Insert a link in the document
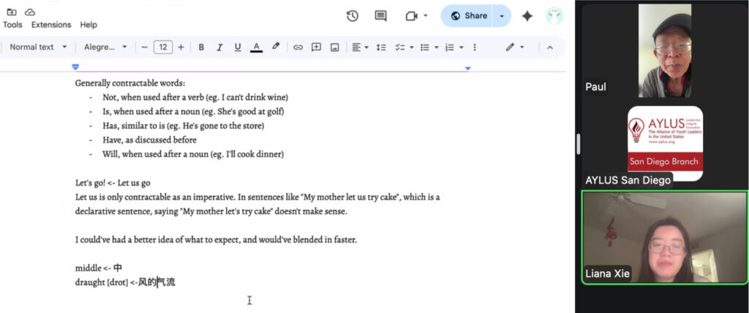 (298, 47)
